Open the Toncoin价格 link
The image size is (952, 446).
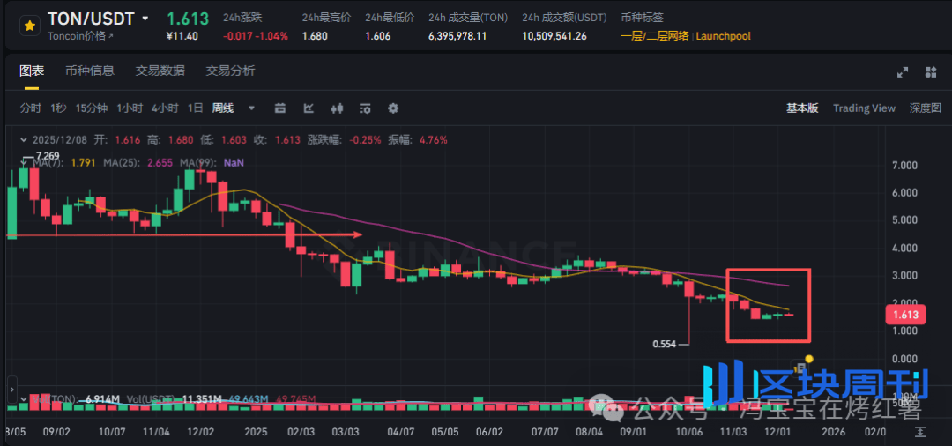coord(81,36)
